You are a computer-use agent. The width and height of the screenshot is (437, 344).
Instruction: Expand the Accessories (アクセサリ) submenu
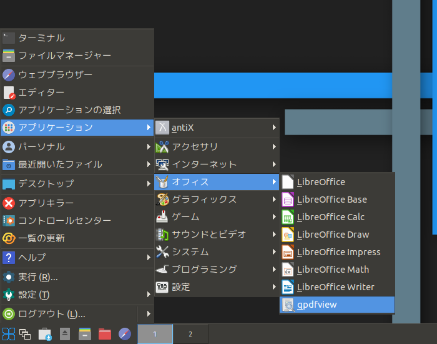click(x=217, y=147)
